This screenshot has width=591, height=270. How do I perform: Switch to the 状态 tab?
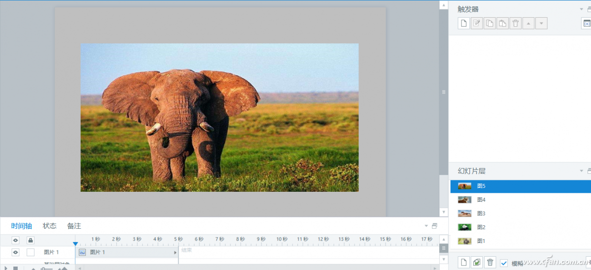coord(50,226)
